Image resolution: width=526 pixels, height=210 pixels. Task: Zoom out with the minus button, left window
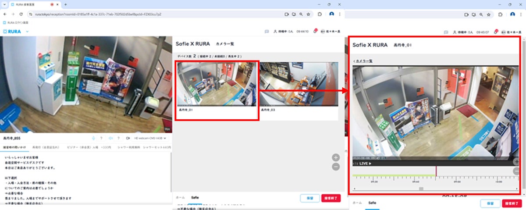[x=336, y=167]
